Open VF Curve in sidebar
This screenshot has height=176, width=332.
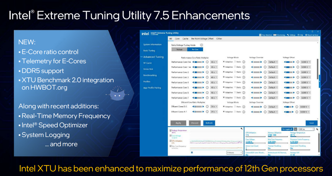tap(147, 63)
